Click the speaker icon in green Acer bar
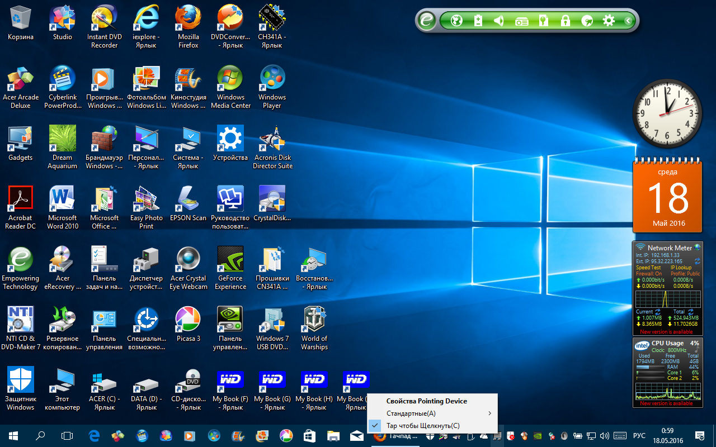 click(x=499, y=21)
